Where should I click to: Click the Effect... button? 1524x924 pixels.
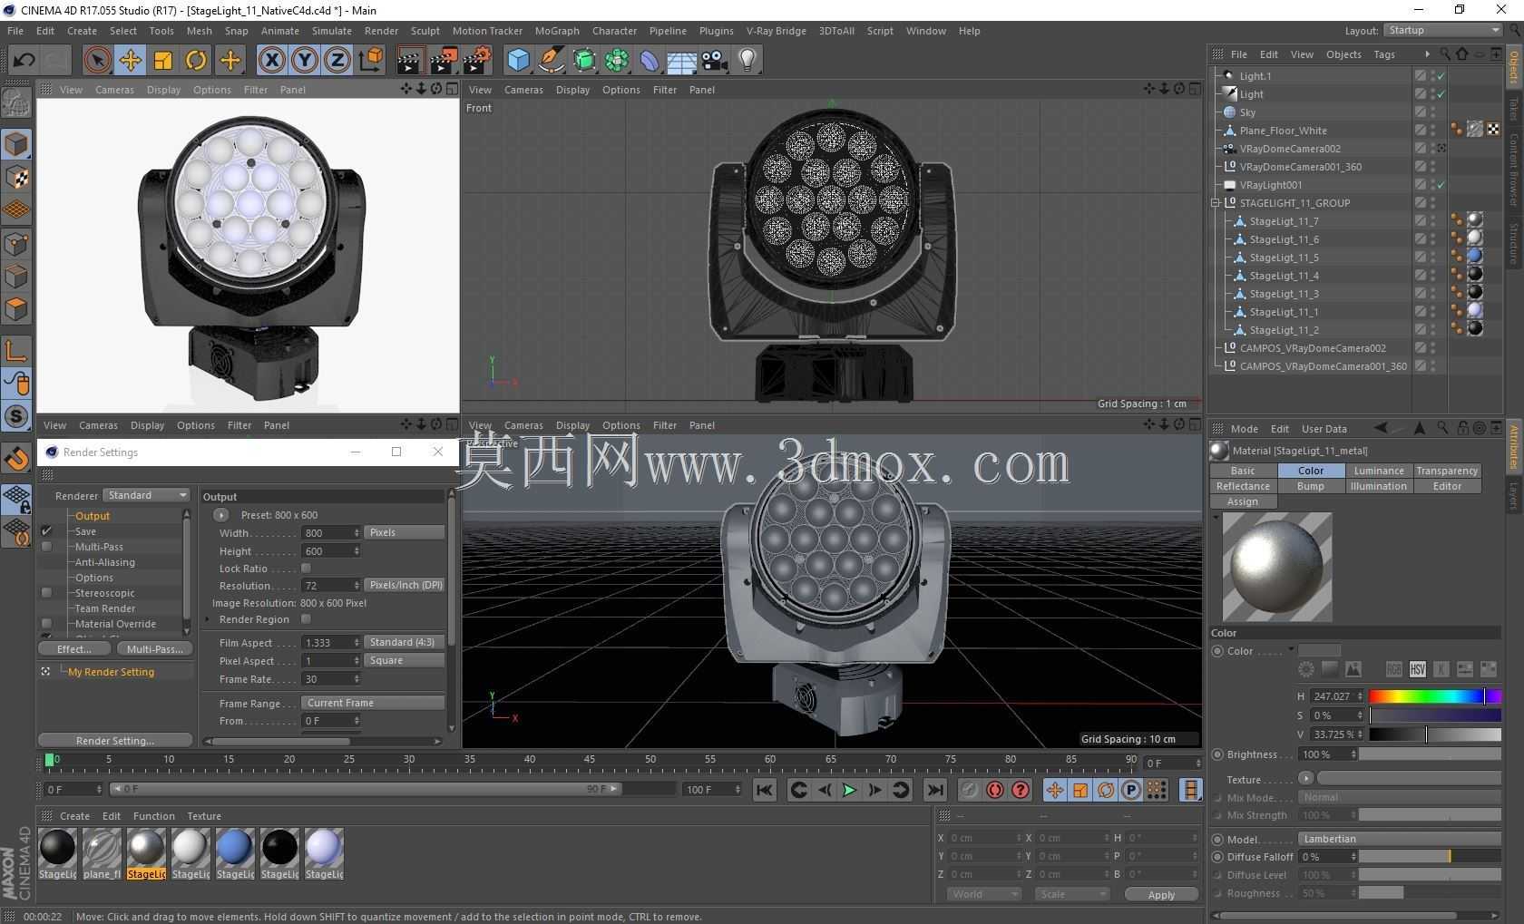[74, 649]
